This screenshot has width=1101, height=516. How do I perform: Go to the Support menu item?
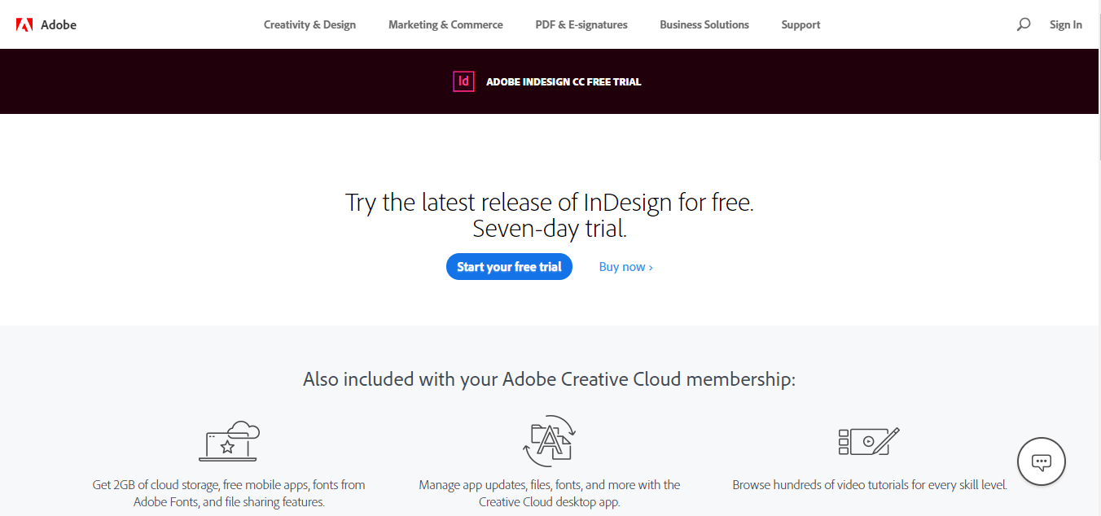point(801,24)
